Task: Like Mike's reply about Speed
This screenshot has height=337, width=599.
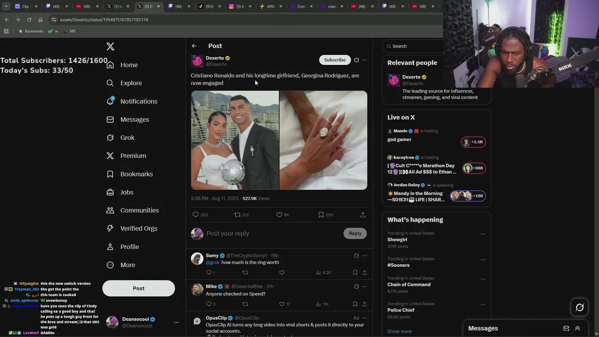Action: (x=282, y=304)
